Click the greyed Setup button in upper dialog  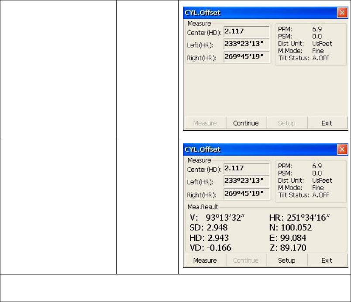tap(287, 123)
